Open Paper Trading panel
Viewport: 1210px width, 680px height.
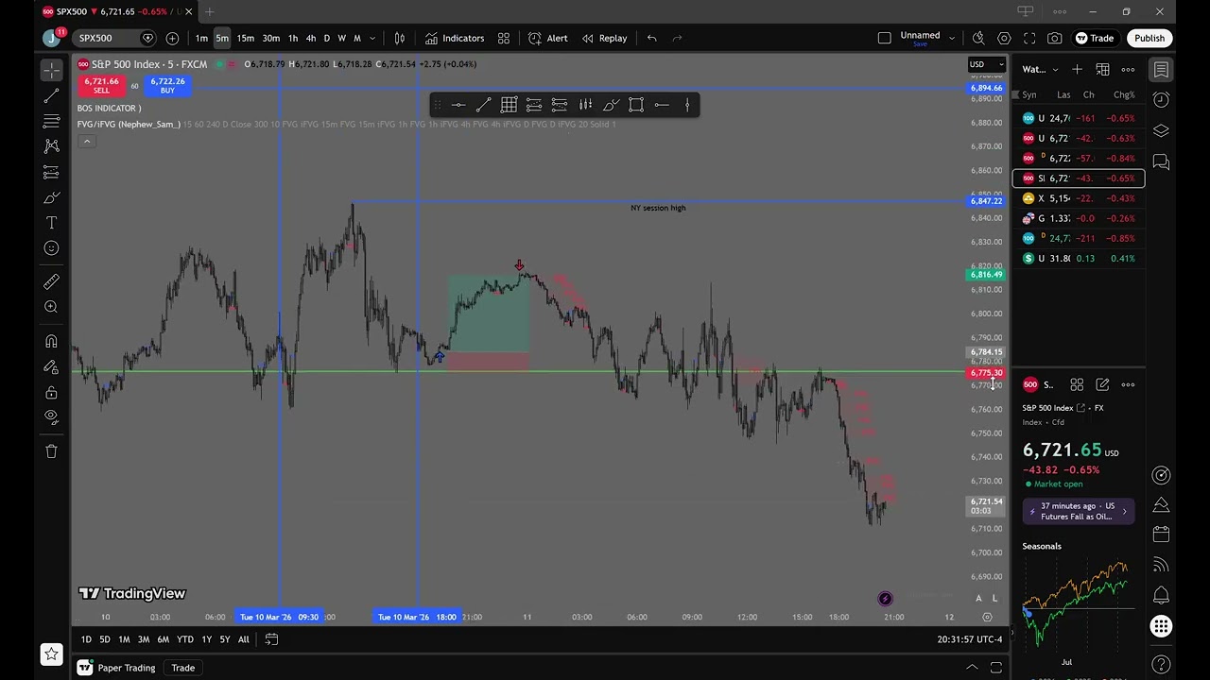pyautogui.click(x=116, y=668)
